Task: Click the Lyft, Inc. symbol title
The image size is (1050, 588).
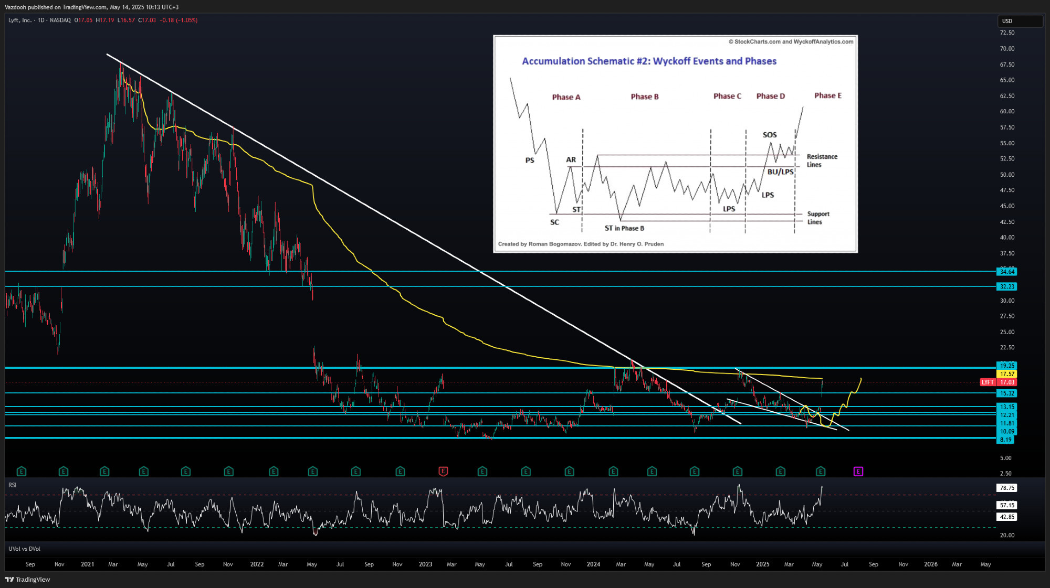Action: coord(20,20)
